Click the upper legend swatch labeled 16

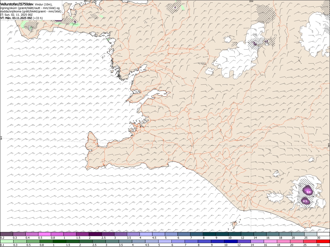(273, 234)
